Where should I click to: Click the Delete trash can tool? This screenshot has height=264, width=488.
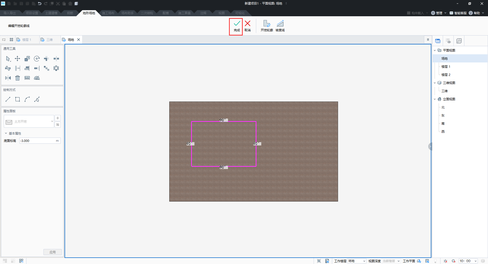click(18, 78)
